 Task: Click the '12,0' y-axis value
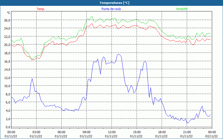click(x=7, y=78)
